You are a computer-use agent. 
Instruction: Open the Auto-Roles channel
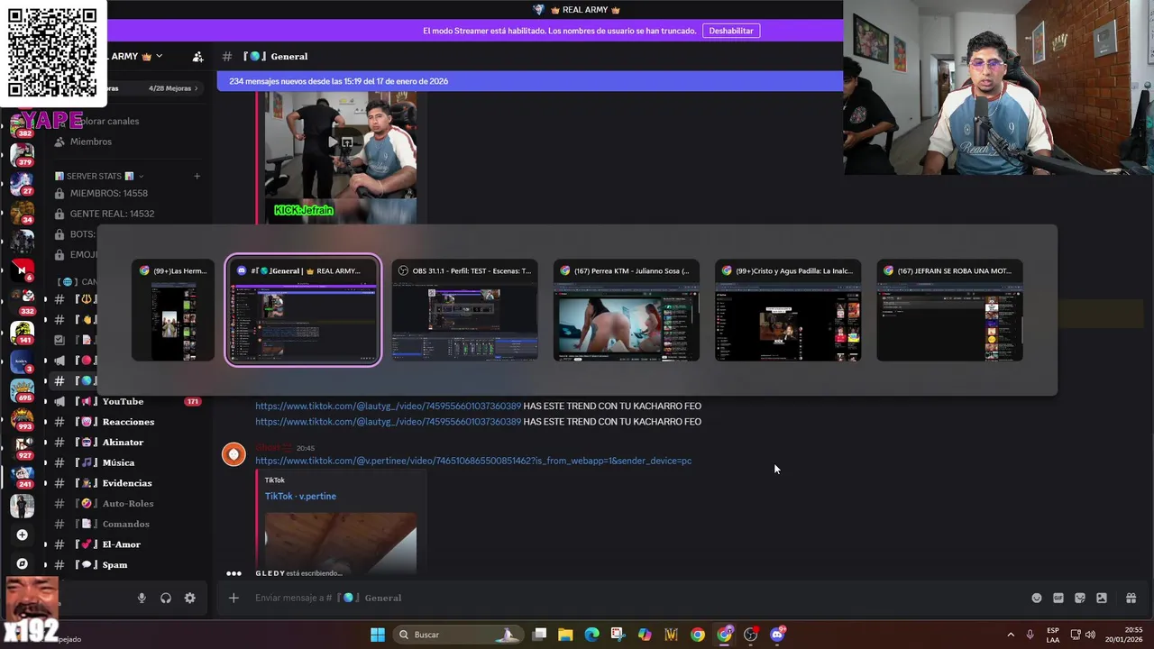[128, 503]
